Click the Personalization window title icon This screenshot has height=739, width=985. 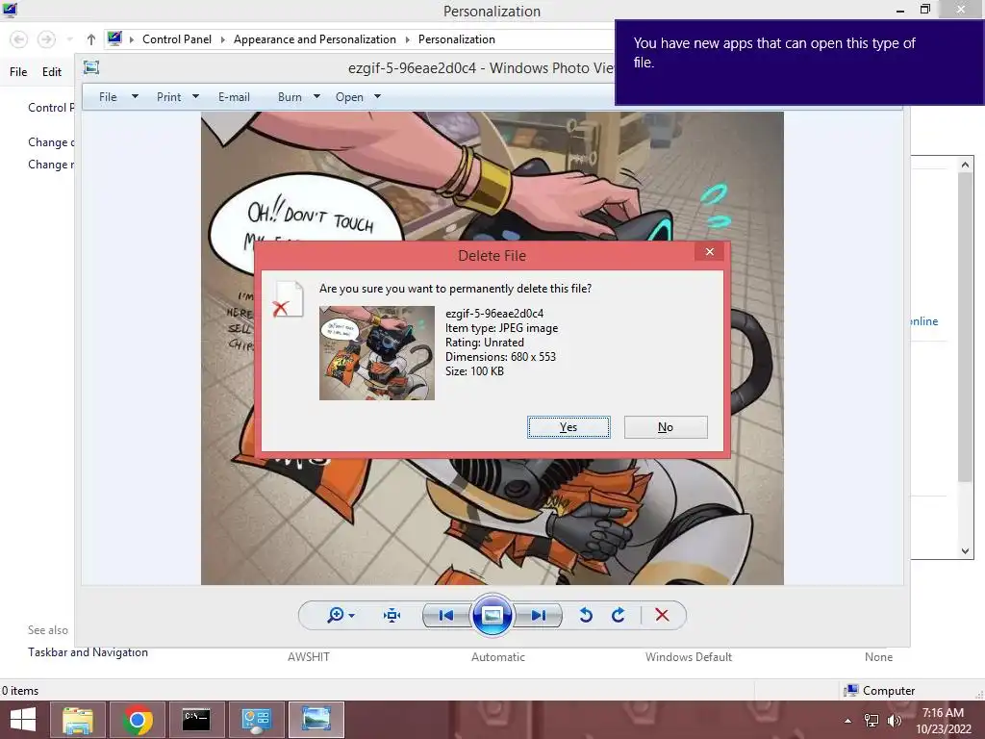click(10, 10)
